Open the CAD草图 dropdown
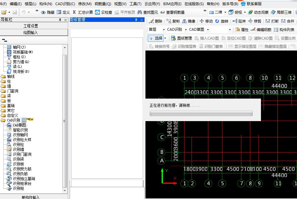297x199 pixels. (x=208, y=30)
